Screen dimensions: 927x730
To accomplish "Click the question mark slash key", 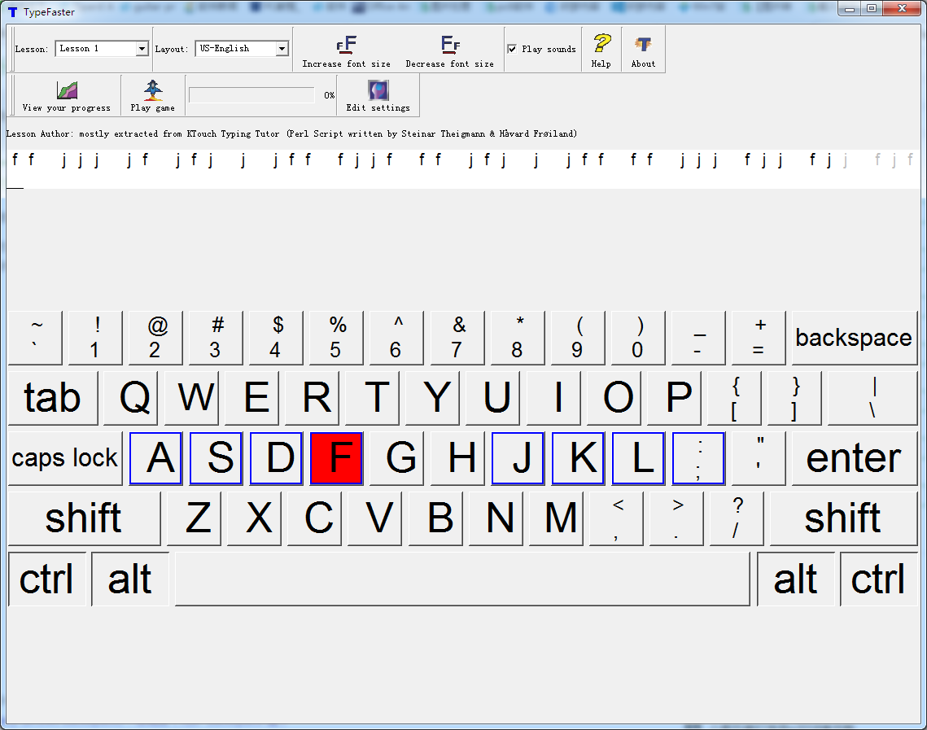I will coord(737,518).
